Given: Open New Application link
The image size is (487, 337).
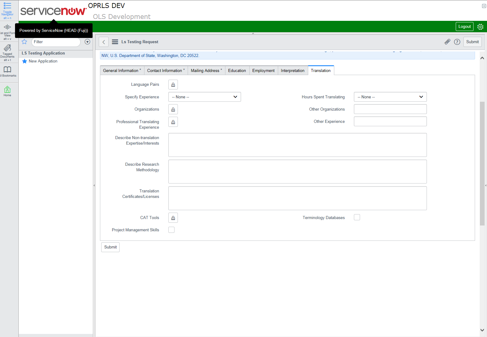Looking at the screenshot, I should pyautogui.click(x=43, y=61).
